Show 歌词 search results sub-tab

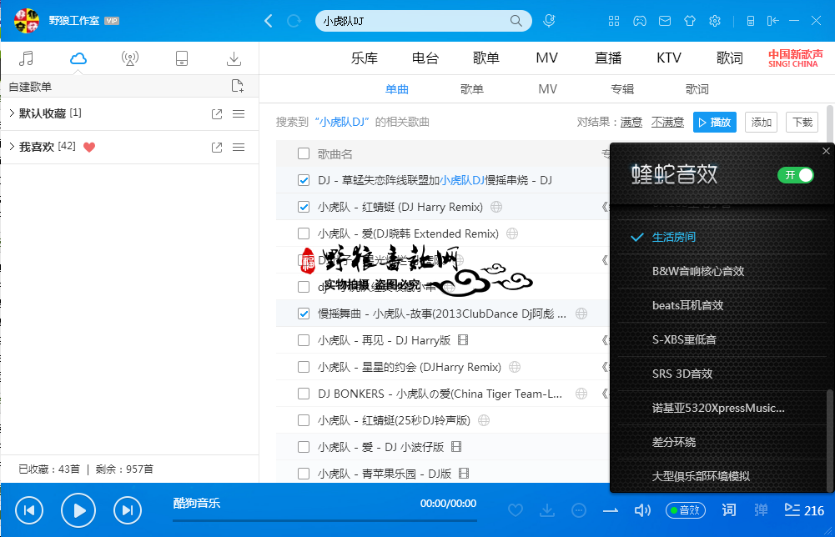tap(697, 89)
